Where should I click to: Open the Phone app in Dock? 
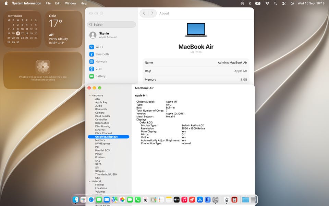tap(138, 199)
